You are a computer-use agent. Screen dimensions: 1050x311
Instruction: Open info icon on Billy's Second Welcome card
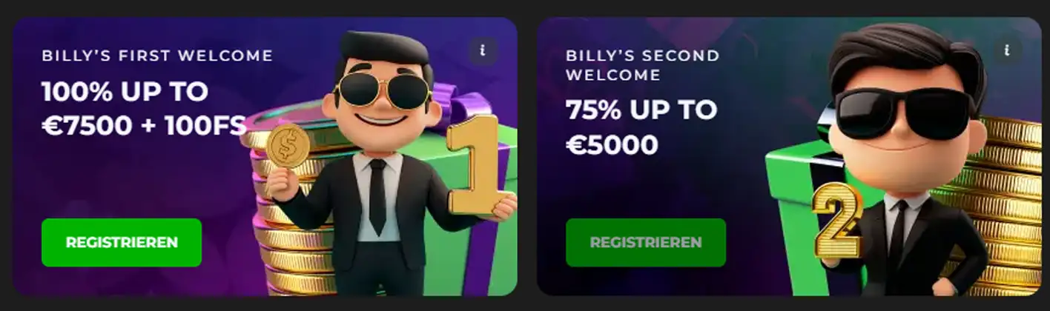point(1007,50)
